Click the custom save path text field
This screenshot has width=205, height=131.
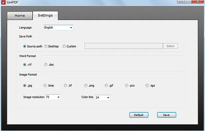coord(123,46)
